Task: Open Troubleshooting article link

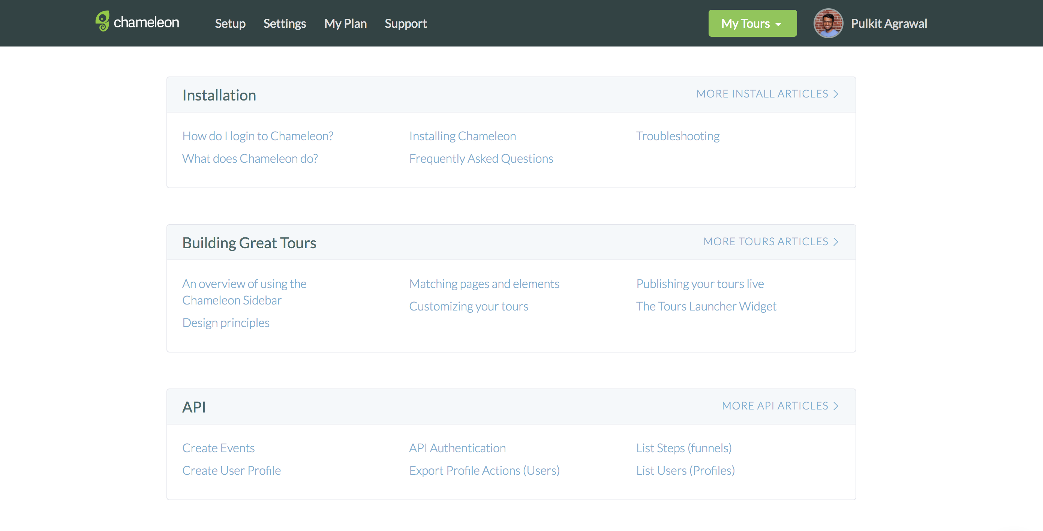Action: pyautogui.click(x=677, y=135)
